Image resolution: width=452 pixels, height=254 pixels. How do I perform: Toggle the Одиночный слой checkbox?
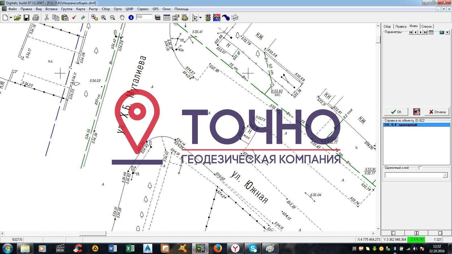[420, 168]
